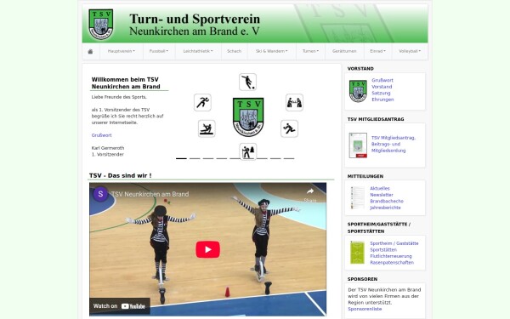Open the Sportheim / Gaststätte link
This screenshot has height=319, width=510.
click(394, 243)
